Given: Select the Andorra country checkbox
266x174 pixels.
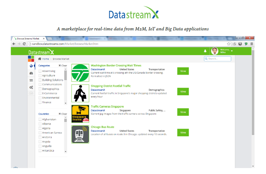Looking at the screenshot, I should tap(40, 137).
